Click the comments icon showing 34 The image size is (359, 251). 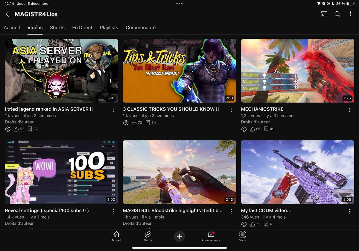tap(147, 123)
